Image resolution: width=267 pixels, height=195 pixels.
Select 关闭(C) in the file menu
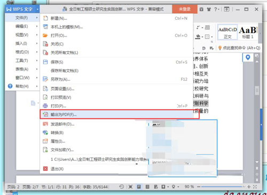coord(116,44)
